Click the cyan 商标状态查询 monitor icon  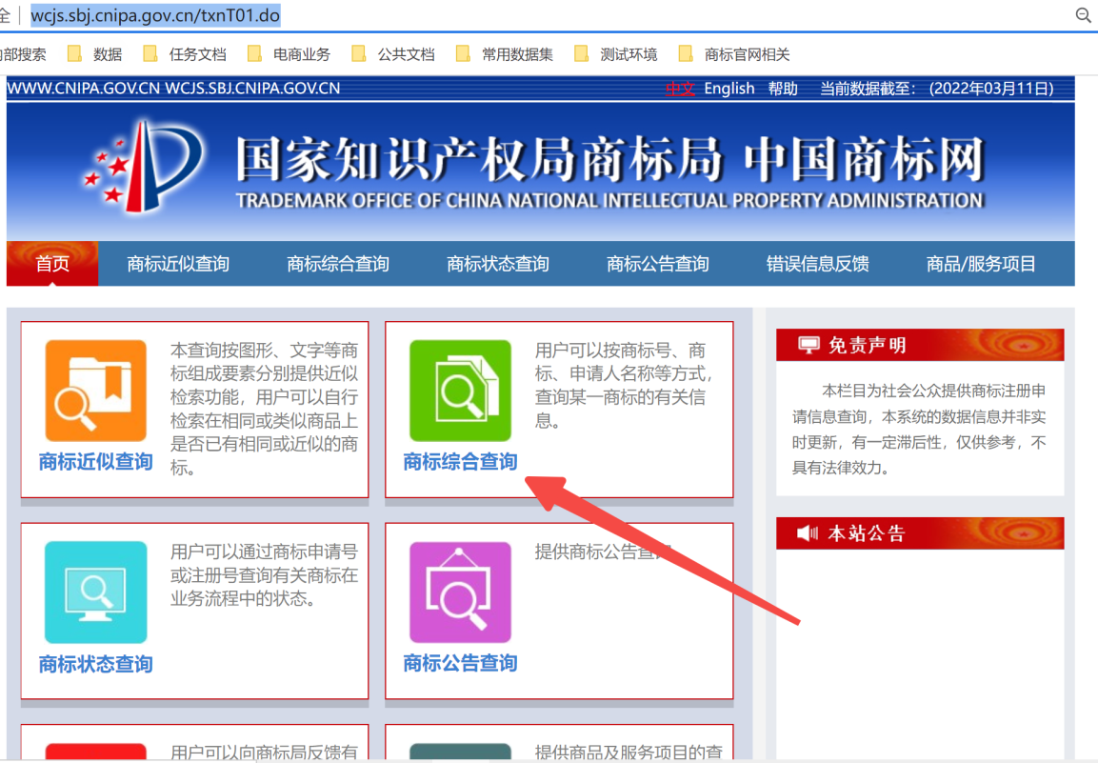tap(96, 592)
